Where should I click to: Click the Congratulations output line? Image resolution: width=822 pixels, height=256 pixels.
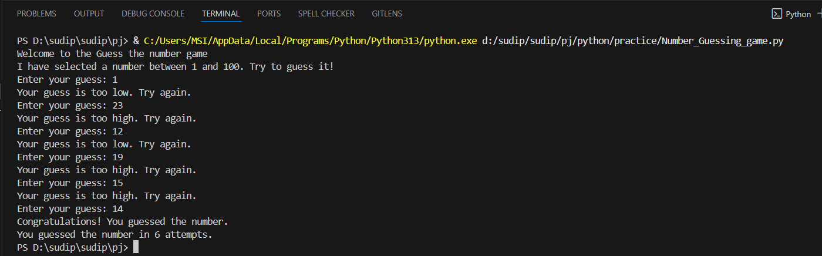(x=122, y=222)
